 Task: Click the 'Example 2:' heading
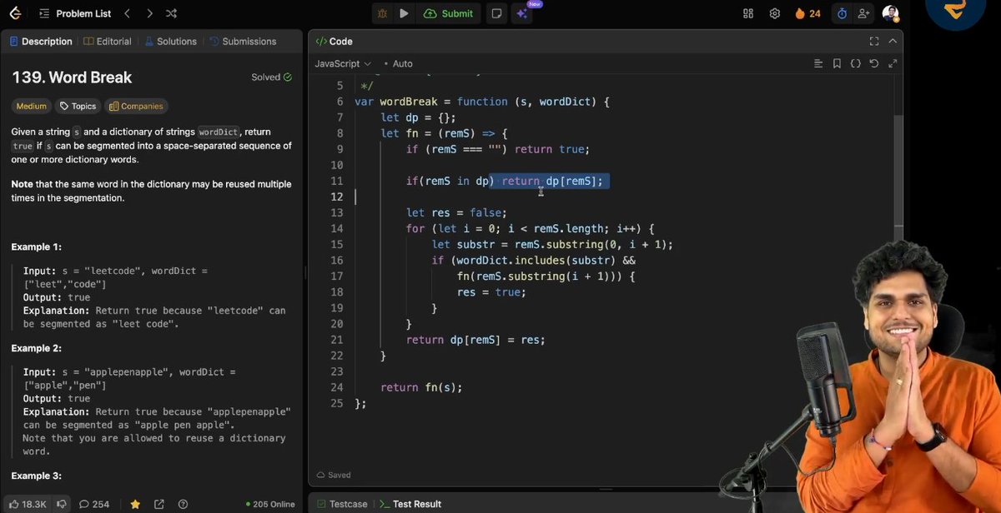point(37,348)
